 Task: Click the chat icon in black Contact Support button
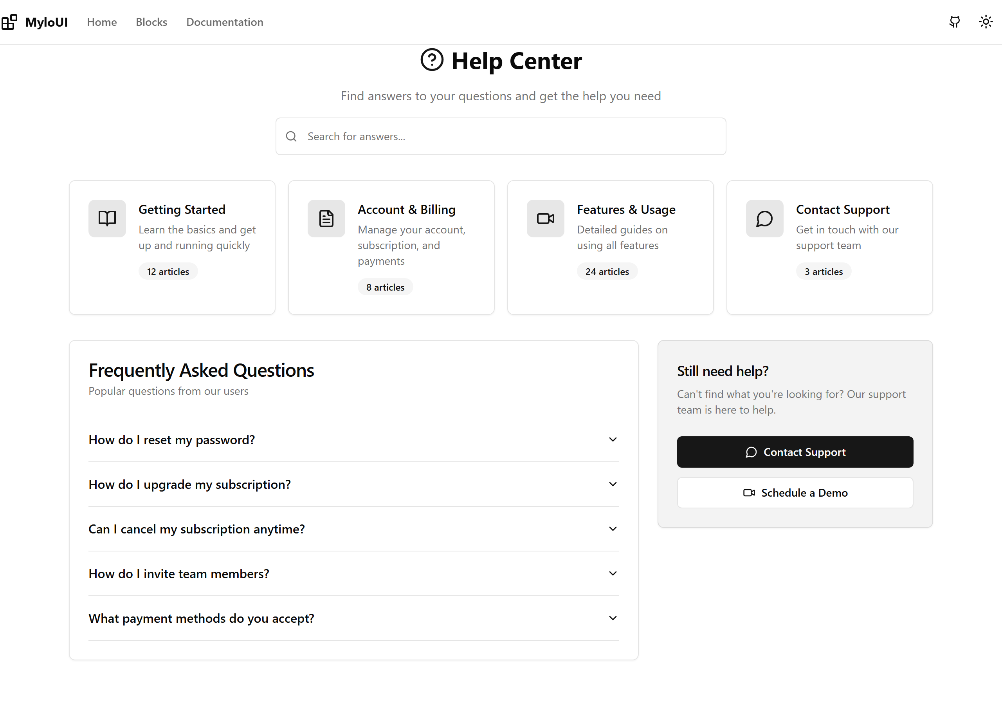pyautogui.click(x=751, y=452)
